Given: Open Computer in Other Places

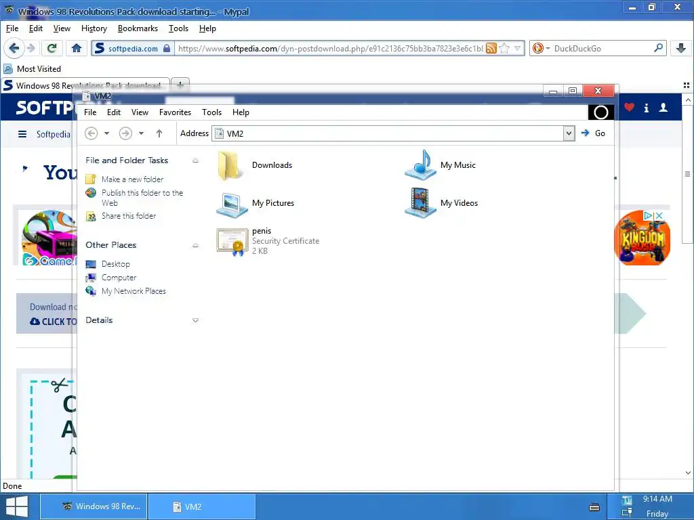Looking at the screenshot, I should coord(119,278).
